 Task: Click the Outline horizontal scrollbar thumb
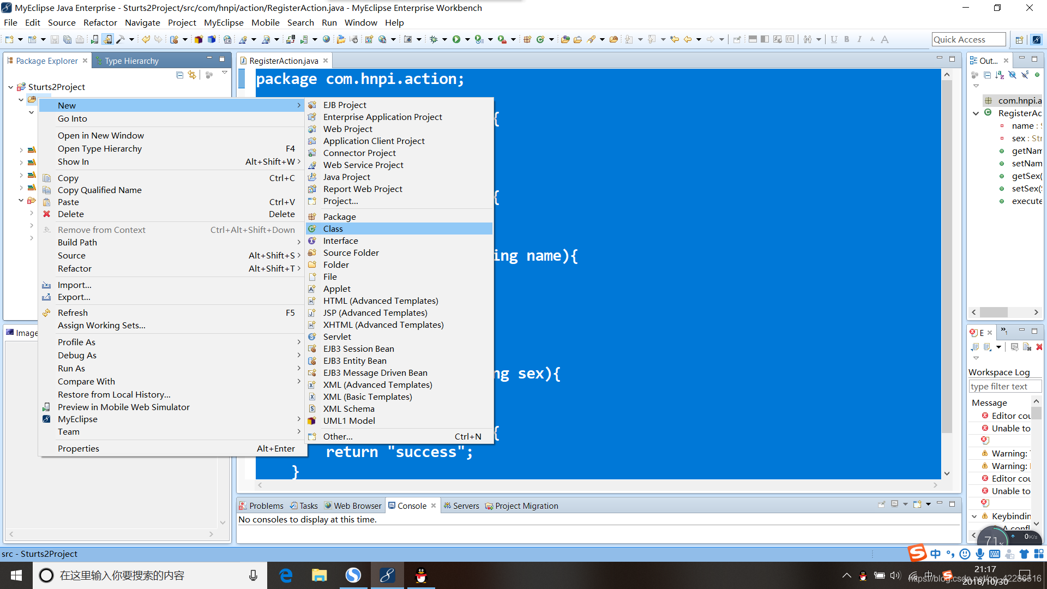994,312
